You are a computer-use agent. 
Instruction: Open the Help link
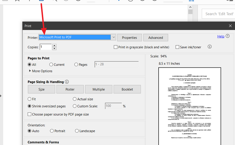(221, 36)
